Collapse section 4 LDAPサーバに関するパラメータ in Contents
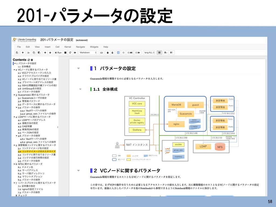This screenshot has height=207, width=276. pos(14,117)
